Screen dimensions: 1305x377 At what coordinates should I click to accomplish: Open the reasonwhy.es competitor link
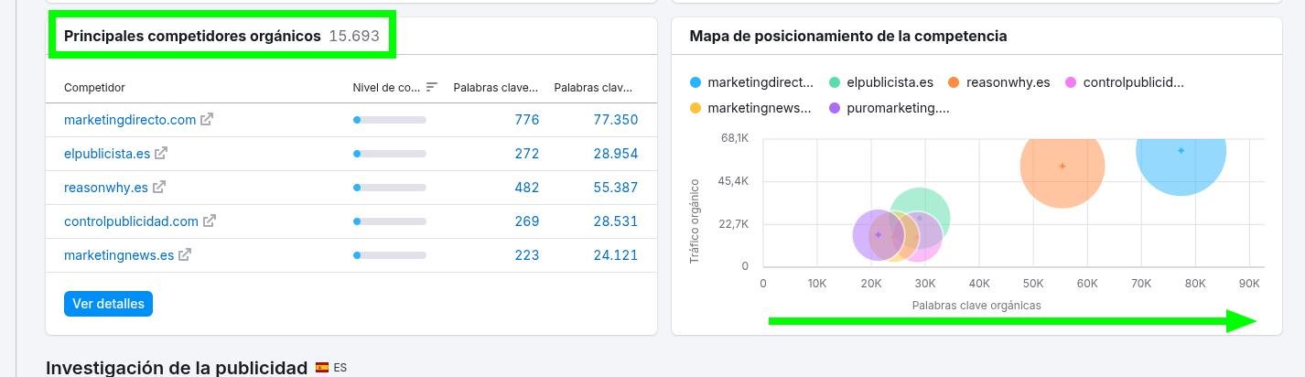click(x=105, y=188)
